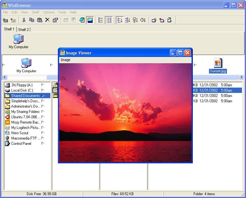Open the Tools menu
The height and width of the screenshot is (198, 246).
point(62,12)
